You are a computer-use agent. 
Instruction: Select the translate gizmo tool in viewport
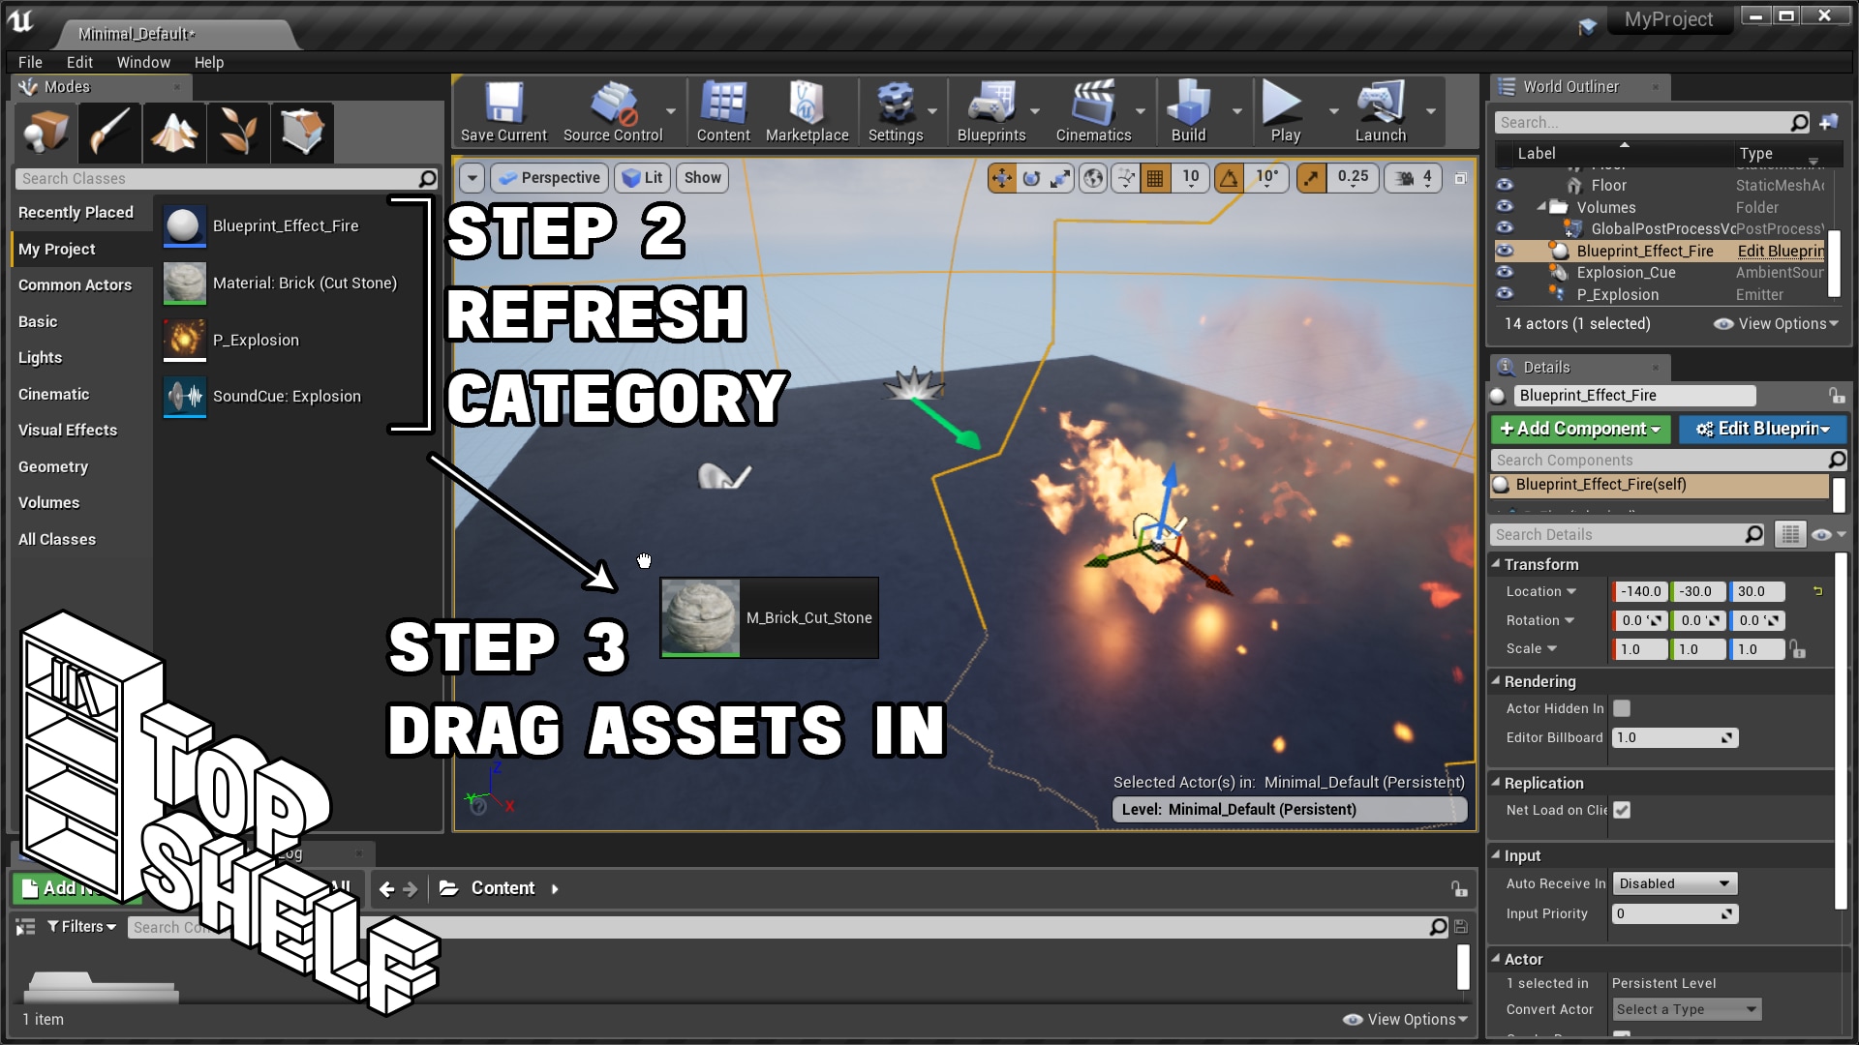(x=1002, y=178)
